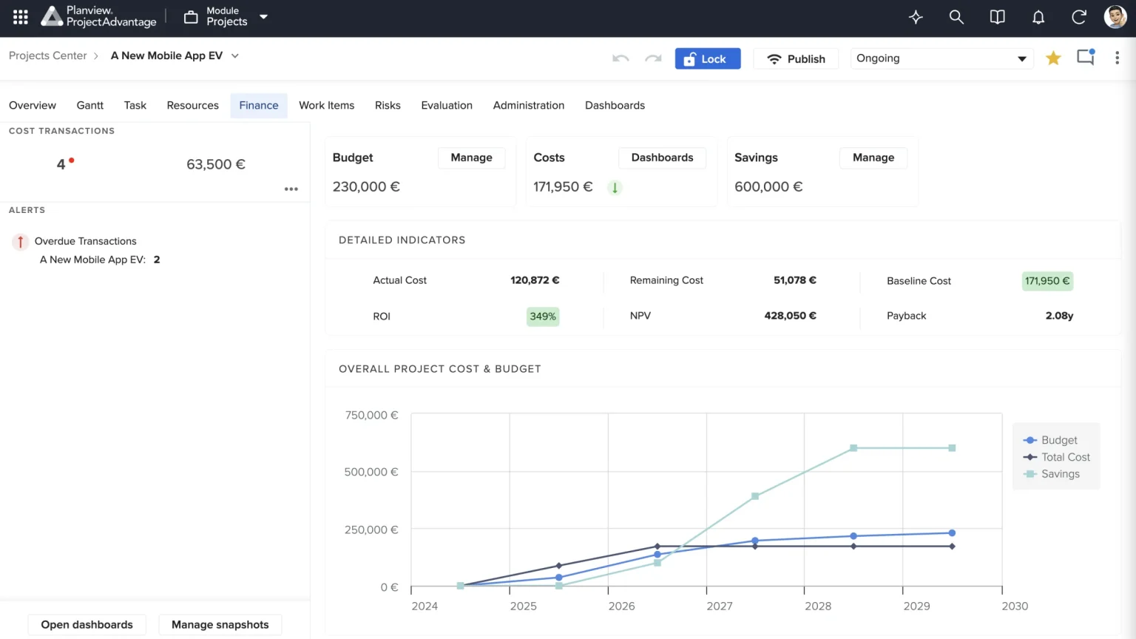The image size is (1136, 639).
Task: Toggle Total Cost series in legend
Action: 1057,457
